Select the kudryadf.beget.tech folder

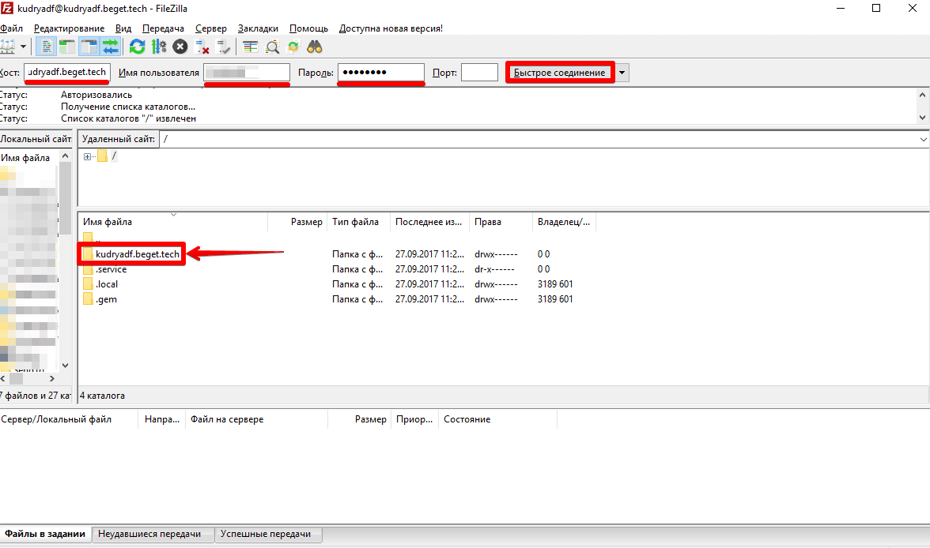click(137, 254)
